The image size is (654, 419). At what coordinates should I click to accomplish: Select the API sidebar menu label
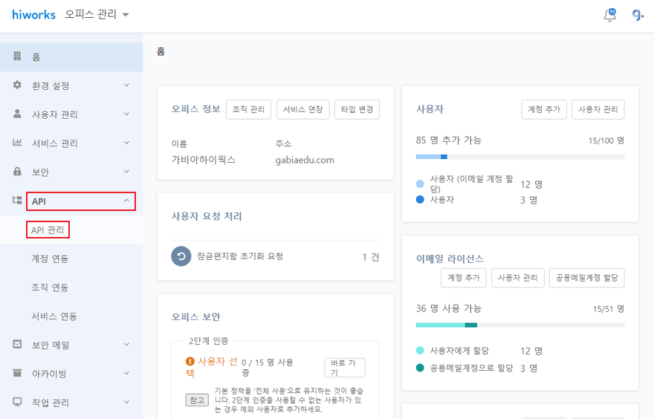tap(39, 201)
